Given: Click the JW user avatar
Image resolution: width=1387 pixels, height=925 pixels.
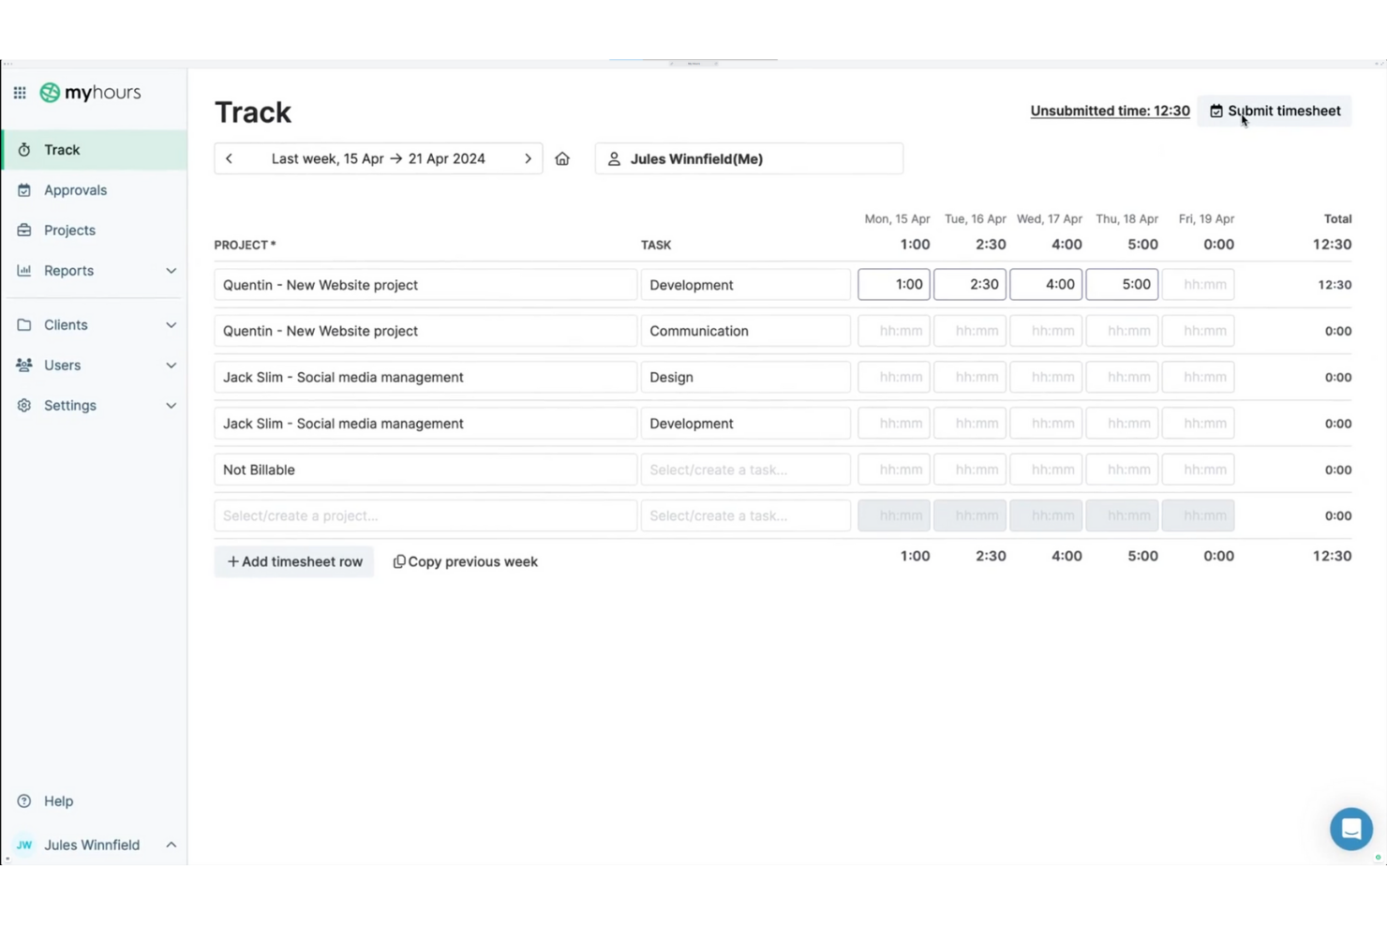Looking at the screenshot, I should pyautogui.click(x=24, y=845).
